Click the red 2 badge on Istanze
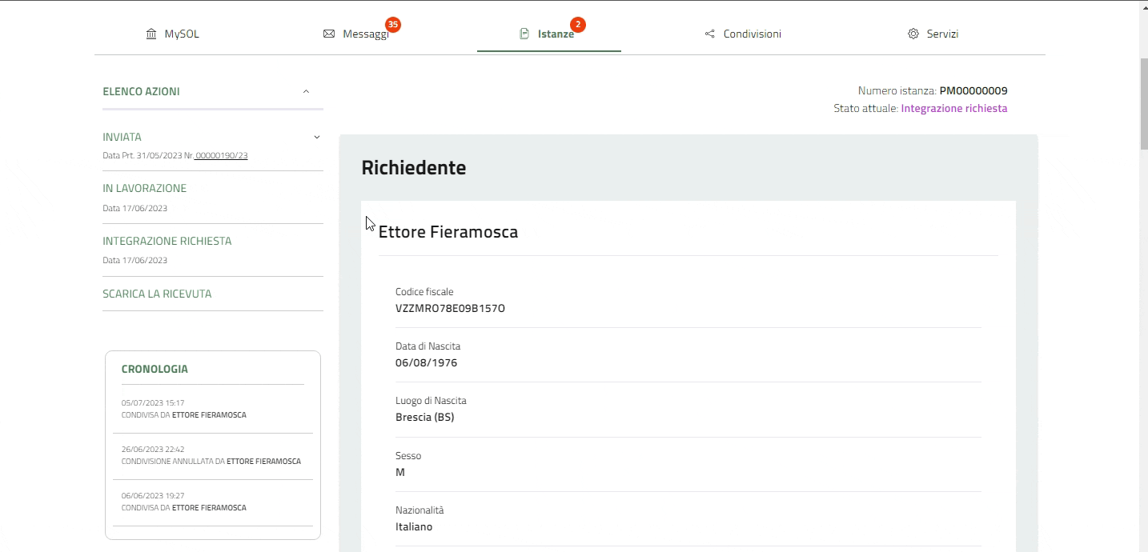 (x=577, y=25)
